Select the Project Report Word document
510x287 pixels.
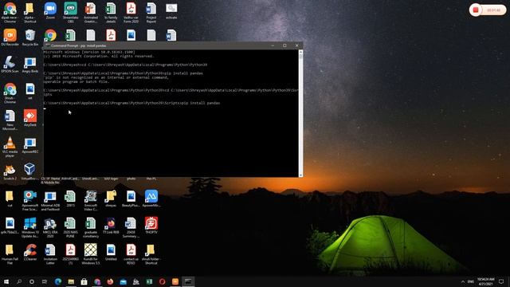[151, 13]
